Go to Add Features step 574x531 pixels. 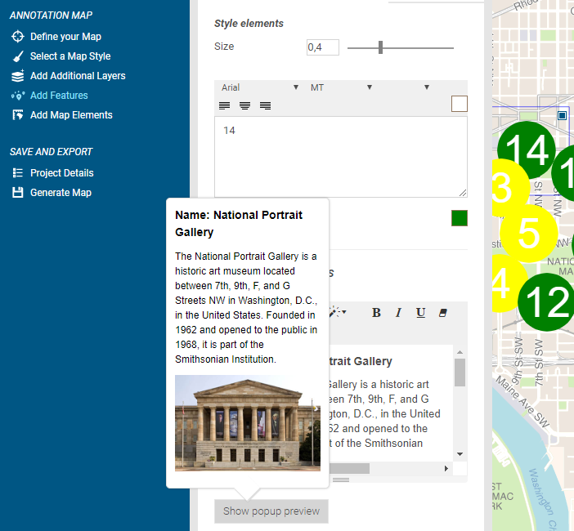pos(59,96)
